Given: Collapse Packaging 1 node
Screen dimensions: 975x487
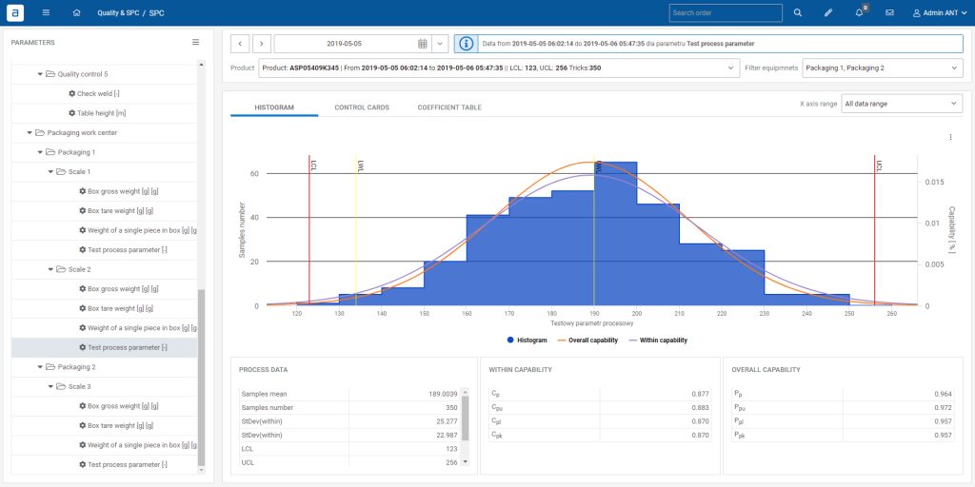Looking at the screenshot, I should 40,152.
